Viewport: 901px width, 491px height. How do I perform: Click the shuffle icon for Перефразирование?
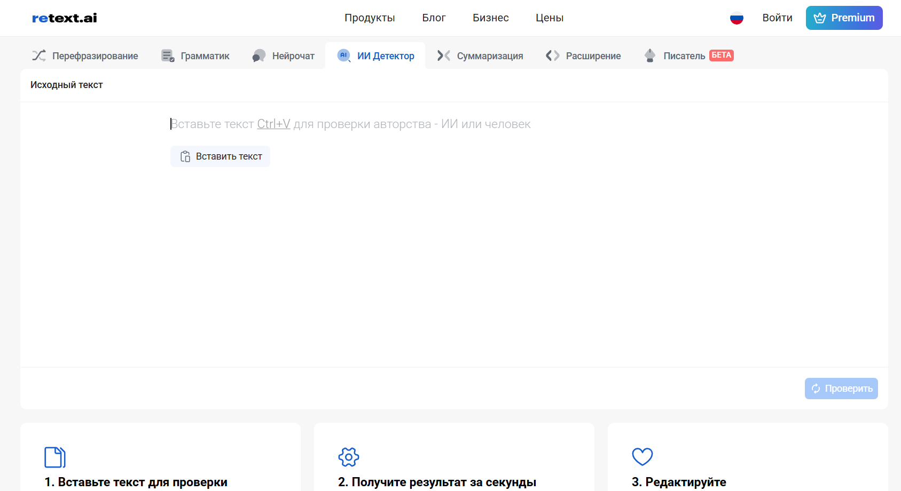(x=39, y=56)
